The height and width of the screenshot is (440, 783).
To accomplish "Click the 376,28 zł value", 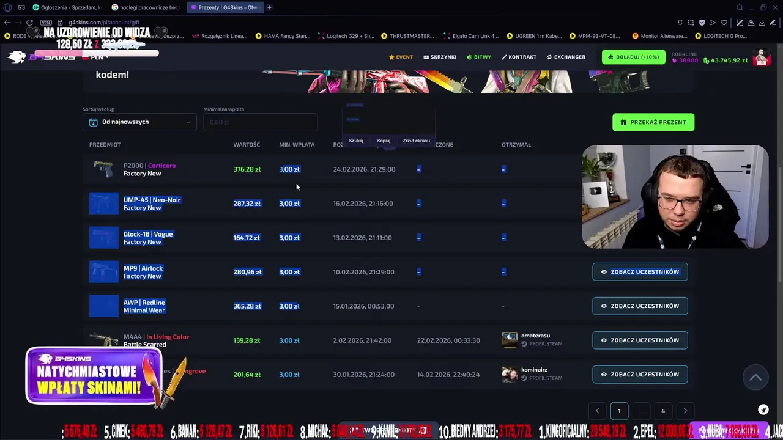I will click(x=247, y=169).
